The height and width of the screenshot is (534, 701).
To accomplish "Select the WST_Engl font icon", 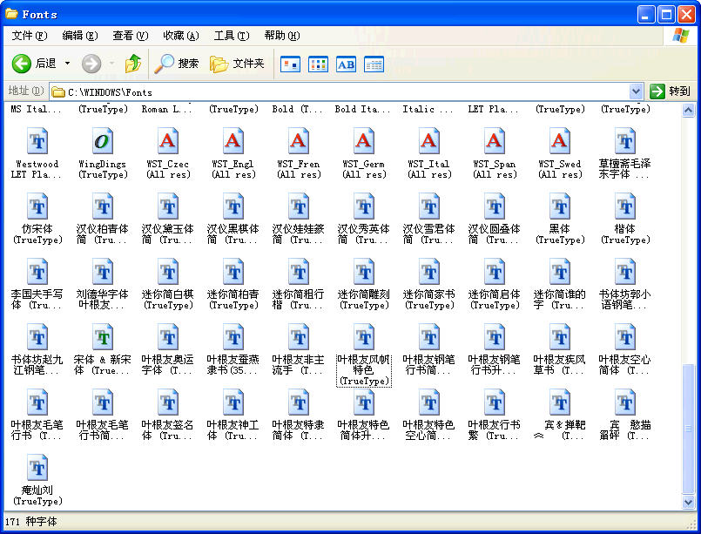I will point(233,141).
